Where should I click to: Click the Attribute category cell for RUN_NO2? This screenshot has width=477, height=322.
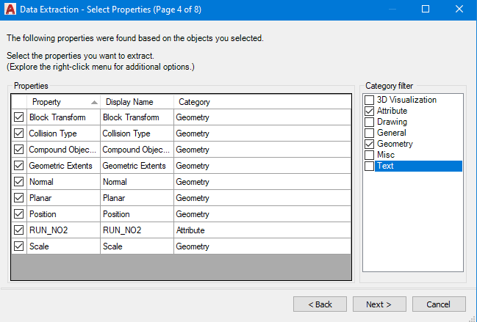[x=262, y=230]
